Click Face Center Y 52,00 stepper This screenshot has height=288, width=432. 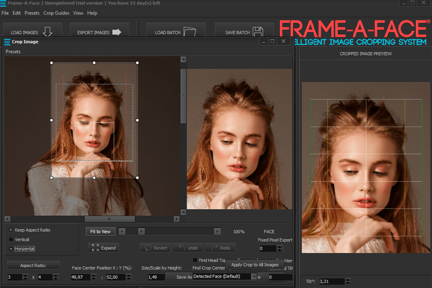pos(129,277)
